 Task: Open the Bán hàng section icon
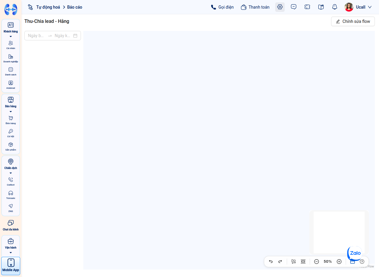[x=11, y=100]
